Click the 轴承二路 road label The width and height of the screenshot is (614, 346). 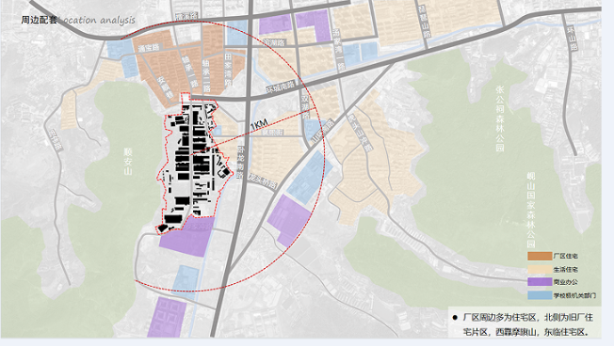pyautogui.click(x=206, y=75)
